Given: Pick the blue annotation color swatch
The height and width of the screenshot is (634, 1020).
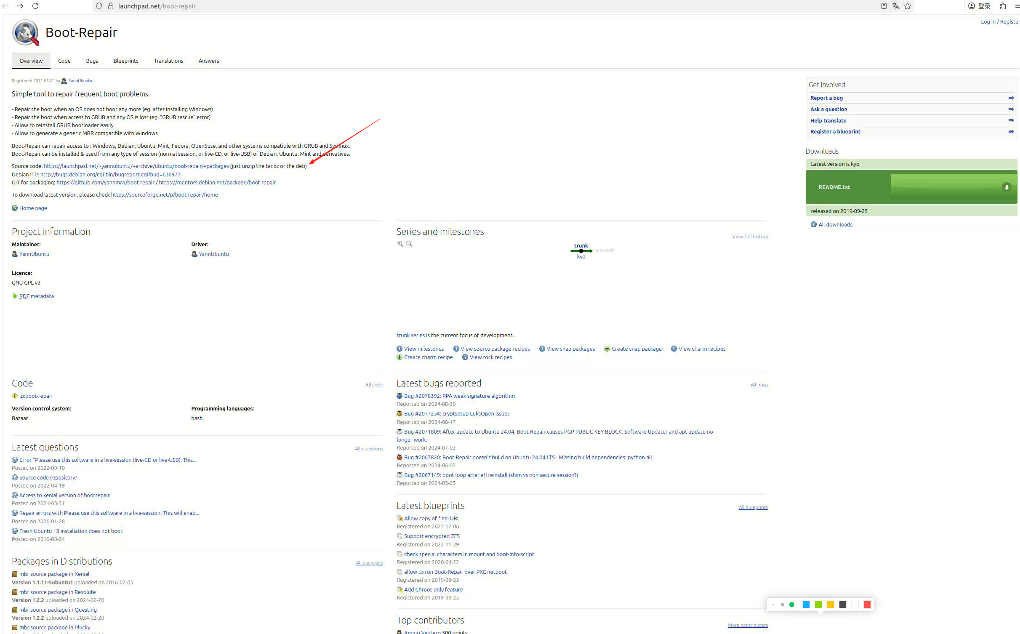Looking at the screenshot, I should point(806,605).
